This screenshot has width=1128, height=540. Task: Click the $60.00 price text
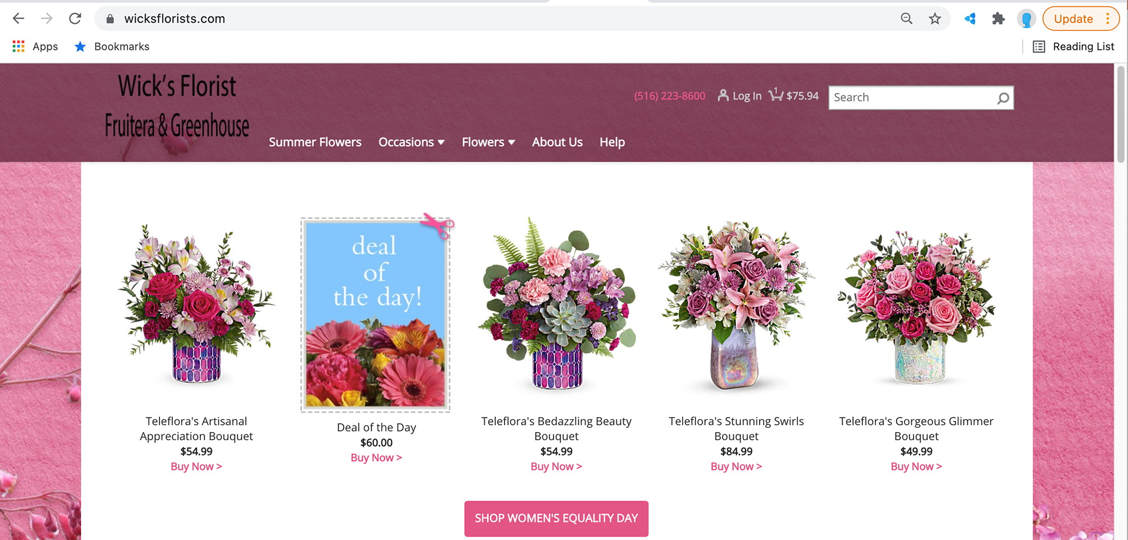pyautogui.click(x=377, y=443)
